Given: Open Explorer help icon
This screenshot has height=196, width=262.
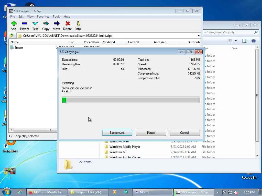Looking at the screenshot, I should point(254,41).
